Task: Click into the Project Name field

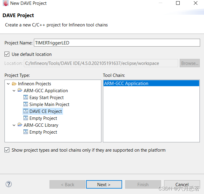Action: pyautogui.click(x=117, y=43)
